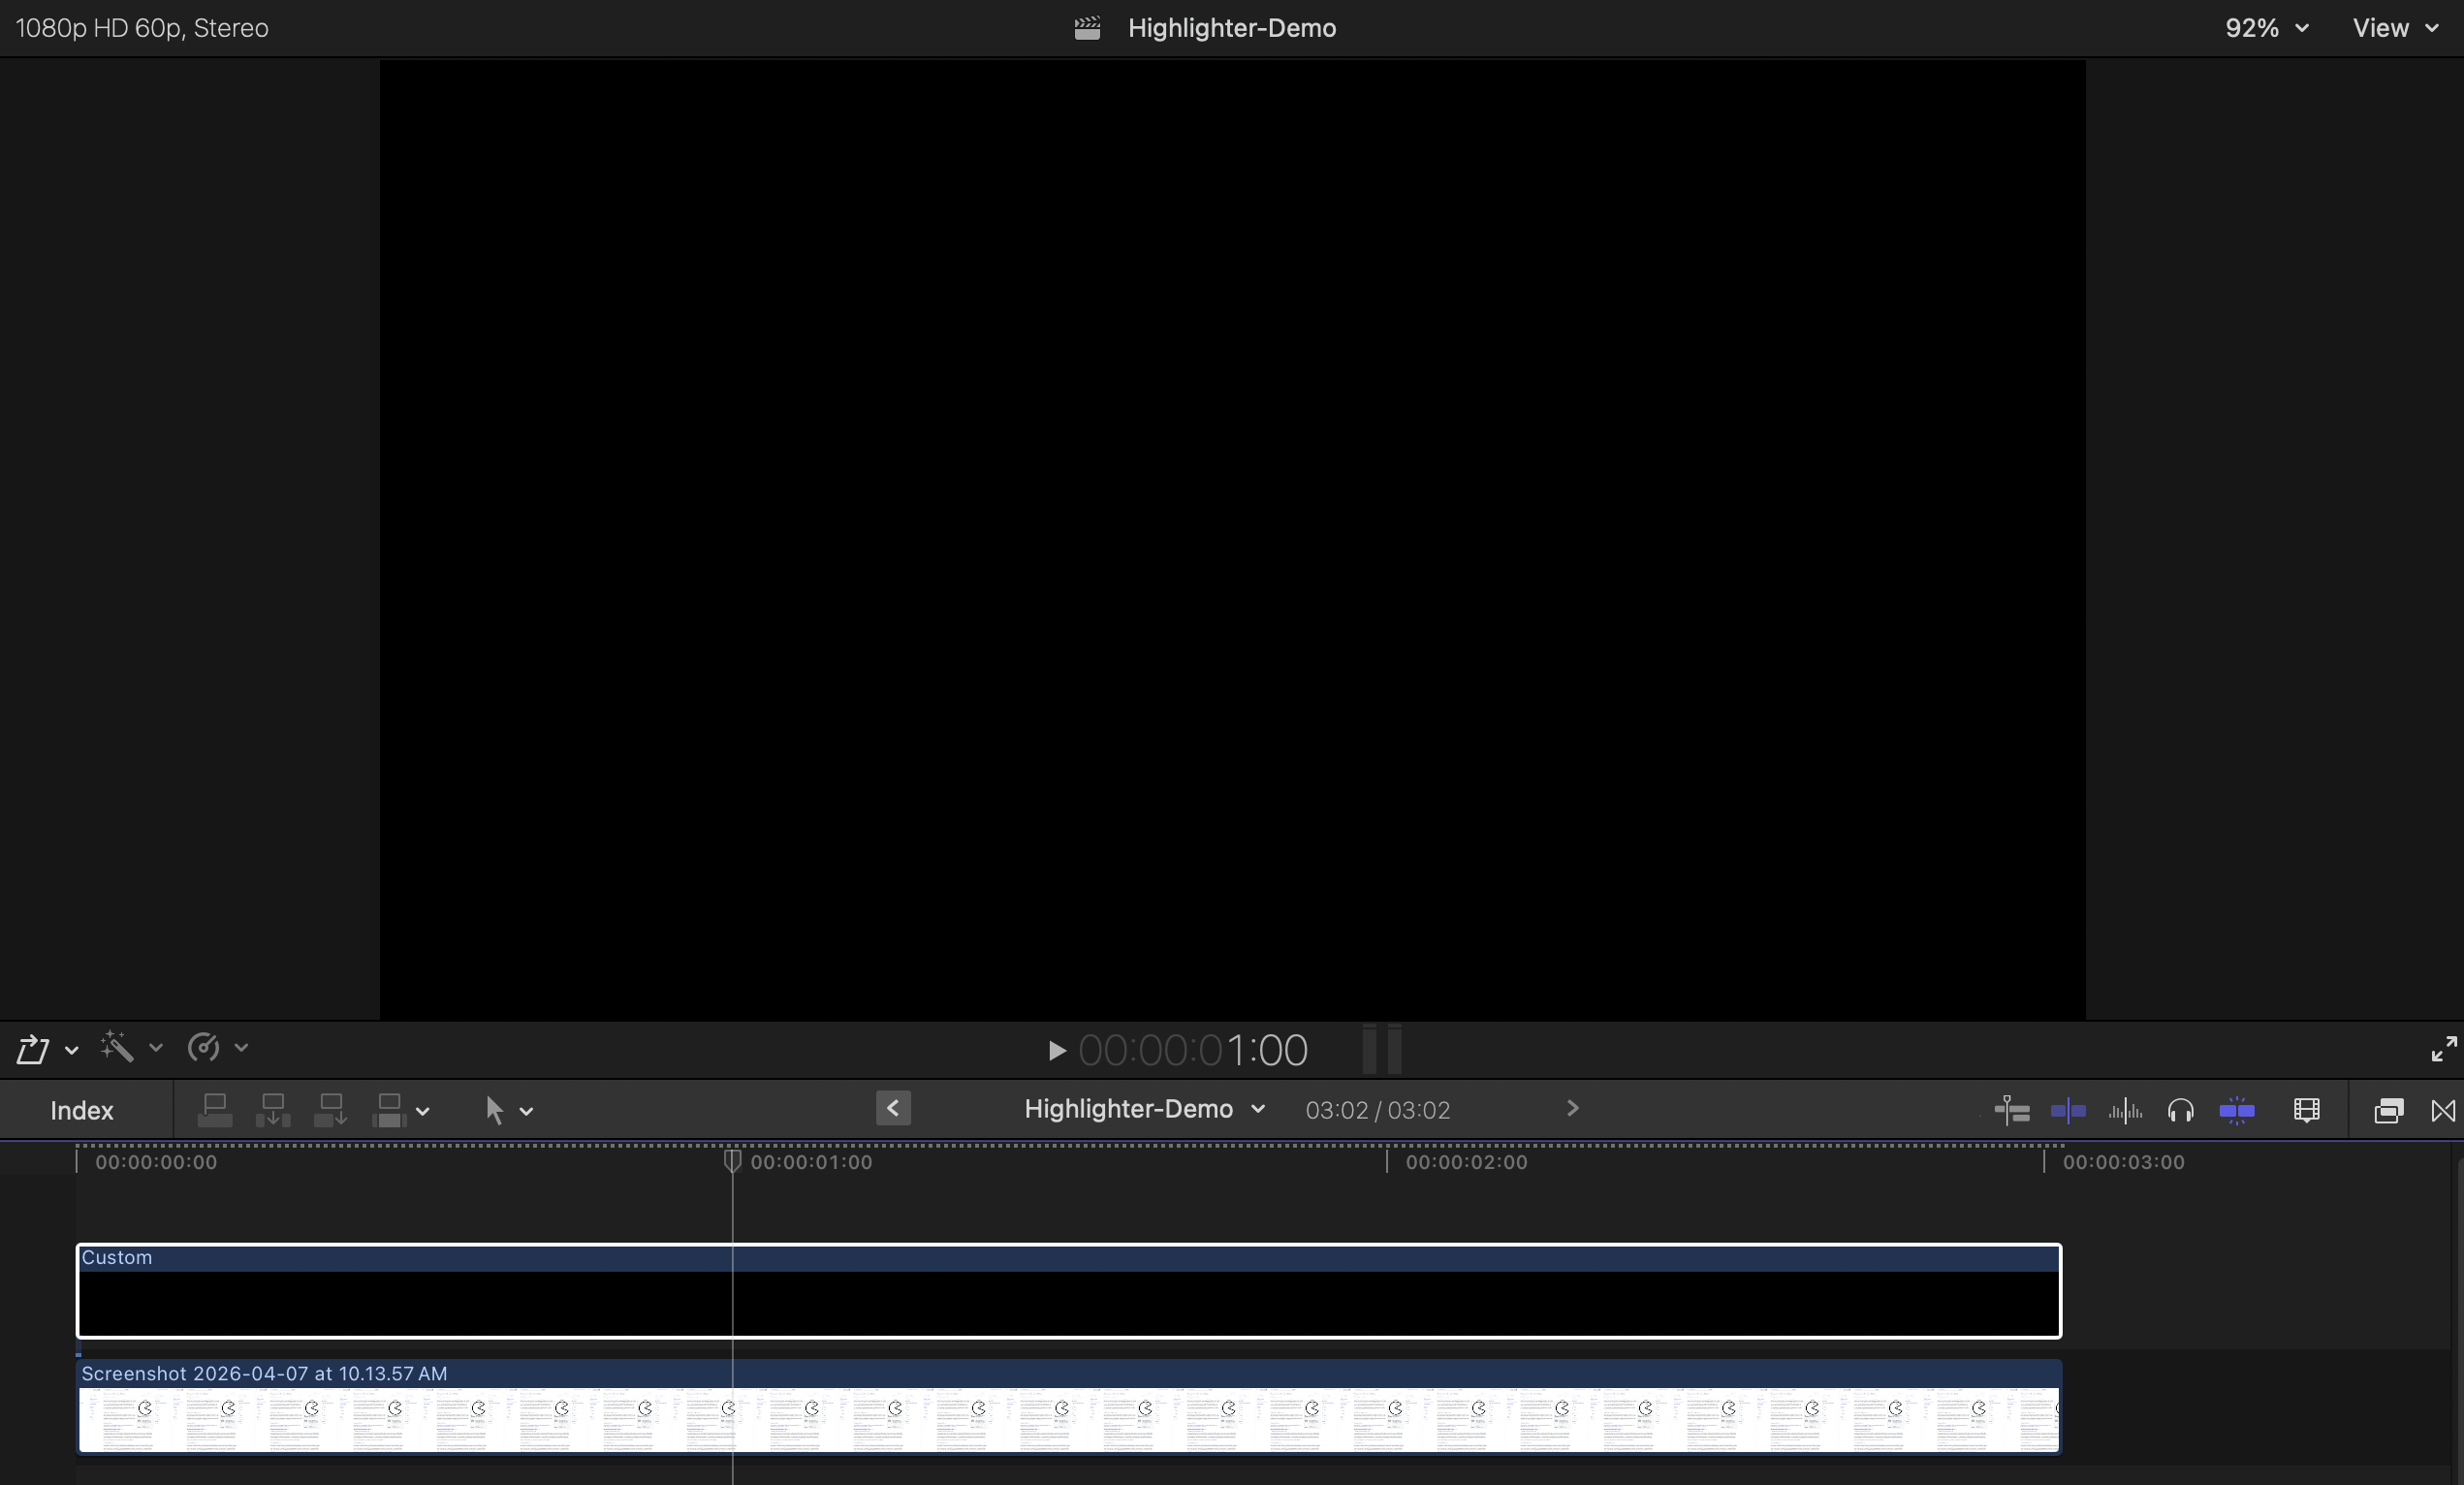The width and height of the screenshot is (2464, 1485).
Task: Toggle audio skimming waveform button
Action: tap(2124, 1110)
